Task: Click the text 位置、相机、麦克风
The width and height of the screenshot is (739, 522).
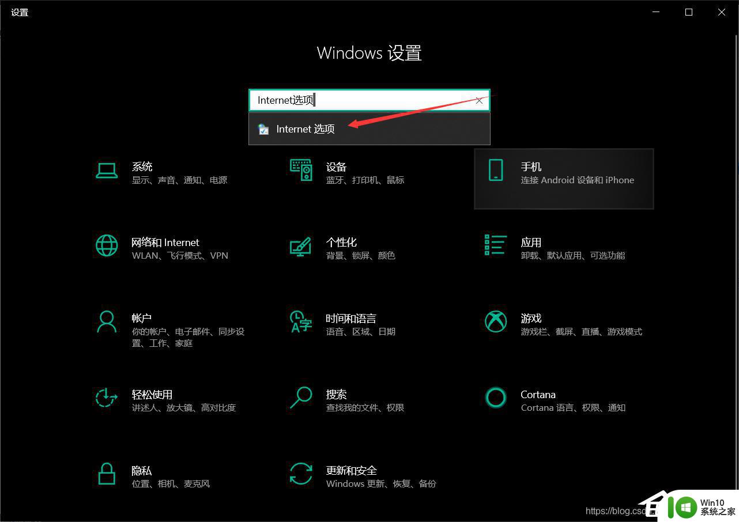Action: [x=171, y=484]
